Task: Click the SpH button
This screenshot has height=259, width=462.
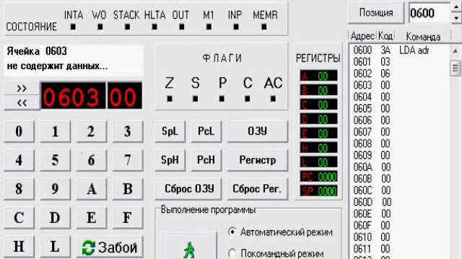Action: pos(170,160)
